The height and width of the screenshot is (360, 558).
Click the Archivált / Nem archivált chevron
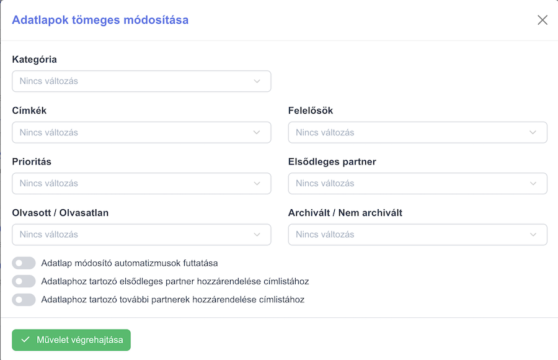(533, 235)
